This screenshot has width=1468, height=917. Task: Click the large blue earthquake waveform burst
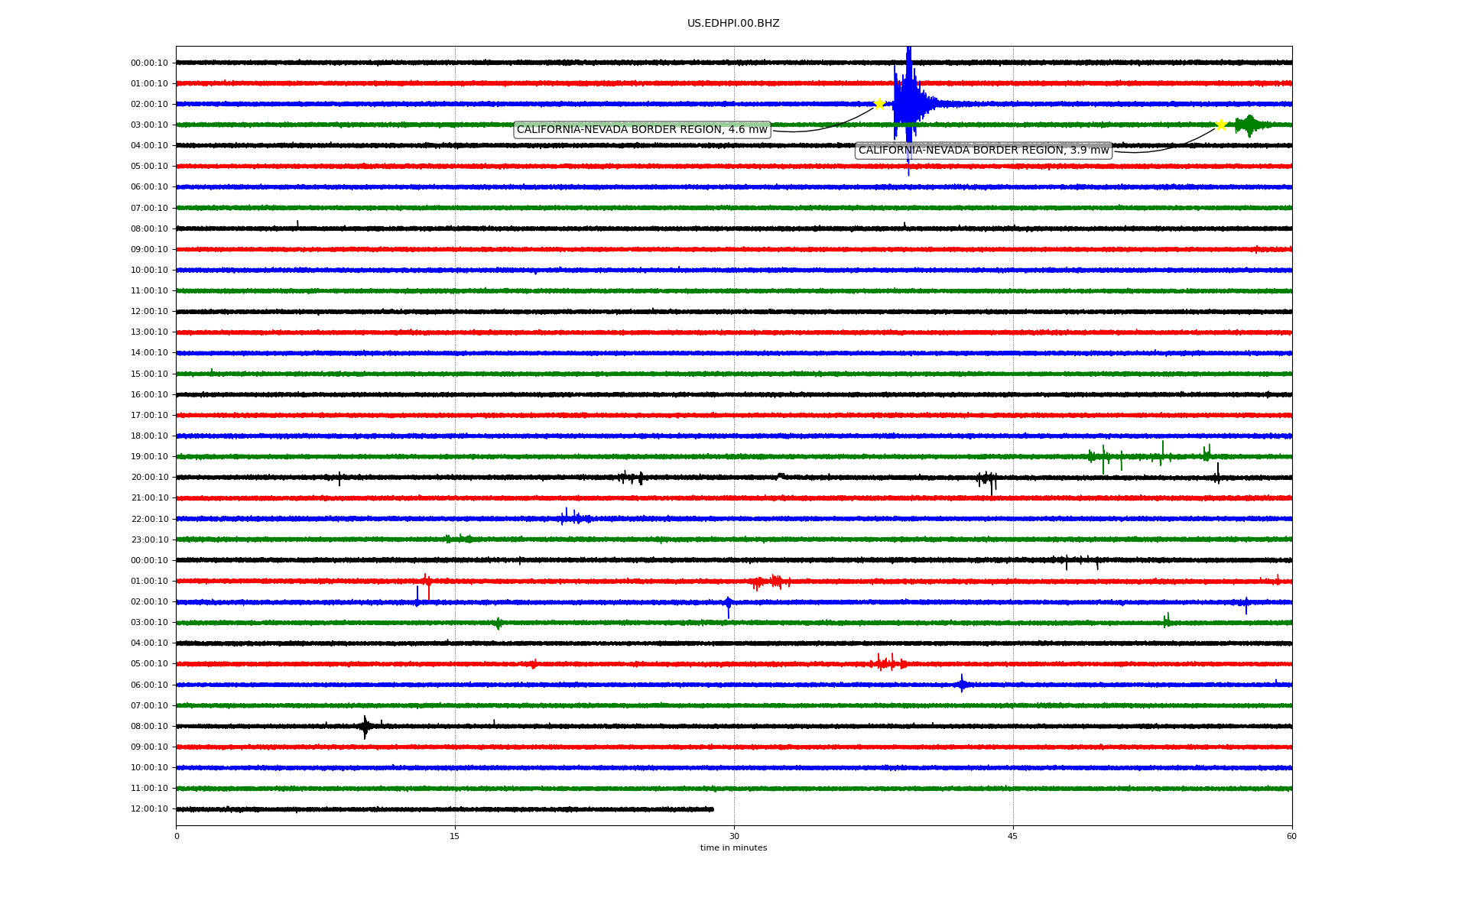click(x=908, y=104)
